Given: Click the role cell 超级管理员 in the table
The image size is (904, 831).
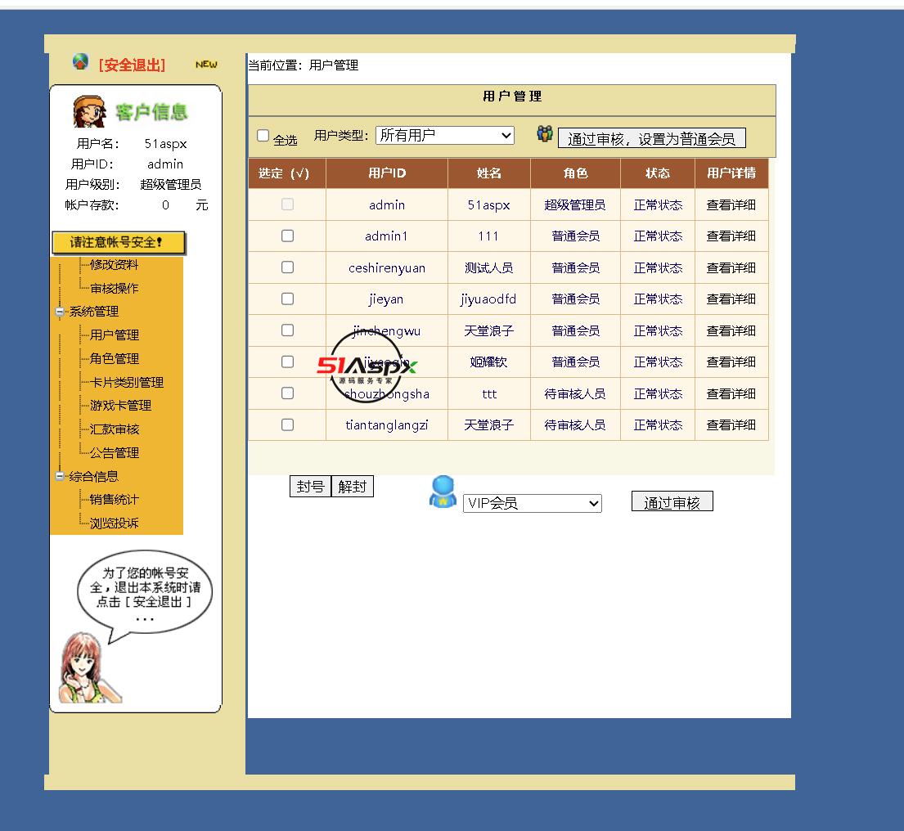Looking at the screenshot, I should click(x=575, y=205).
